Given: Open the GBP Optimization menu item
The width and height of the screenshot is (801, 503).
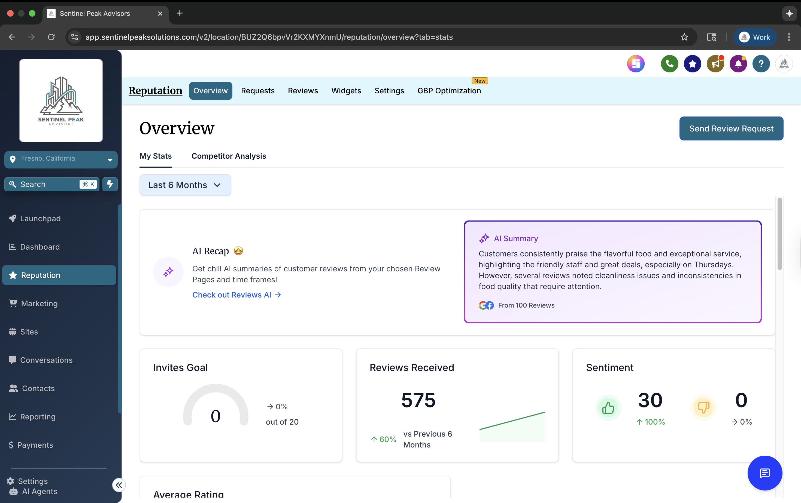Looking at the screenshot, I should (449, 91).
